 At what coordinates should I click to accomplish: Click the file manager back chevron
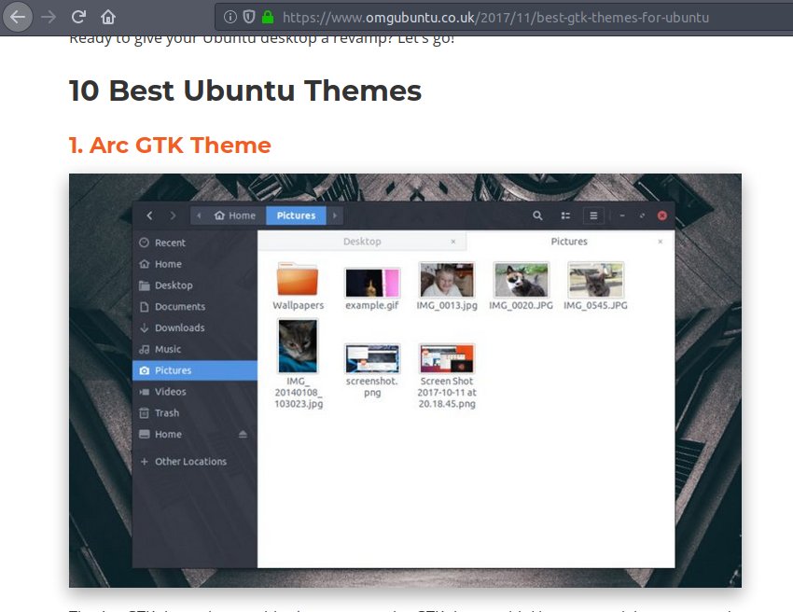pyautogui.click(x=149, y=216)
